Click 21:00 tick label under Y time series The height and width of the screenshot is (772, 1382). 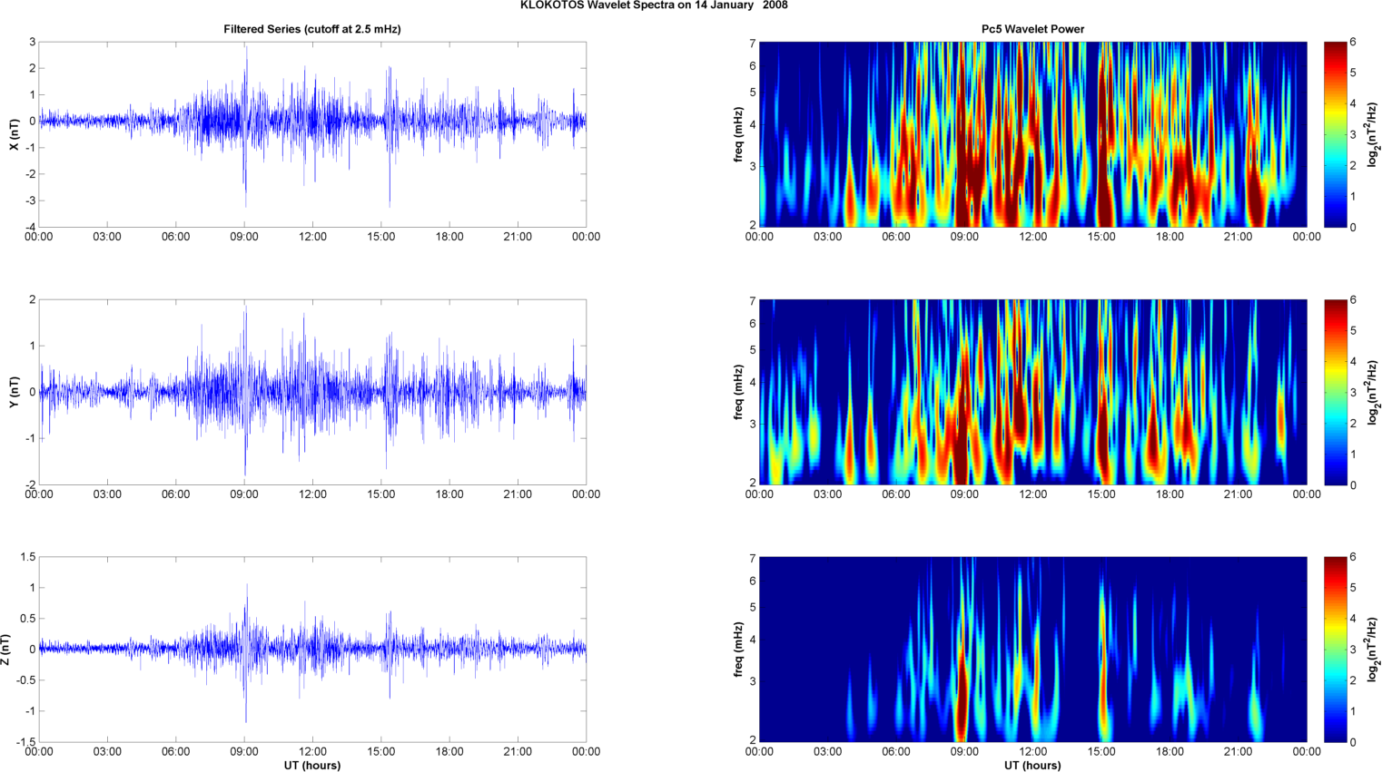[x=518, y=494]
